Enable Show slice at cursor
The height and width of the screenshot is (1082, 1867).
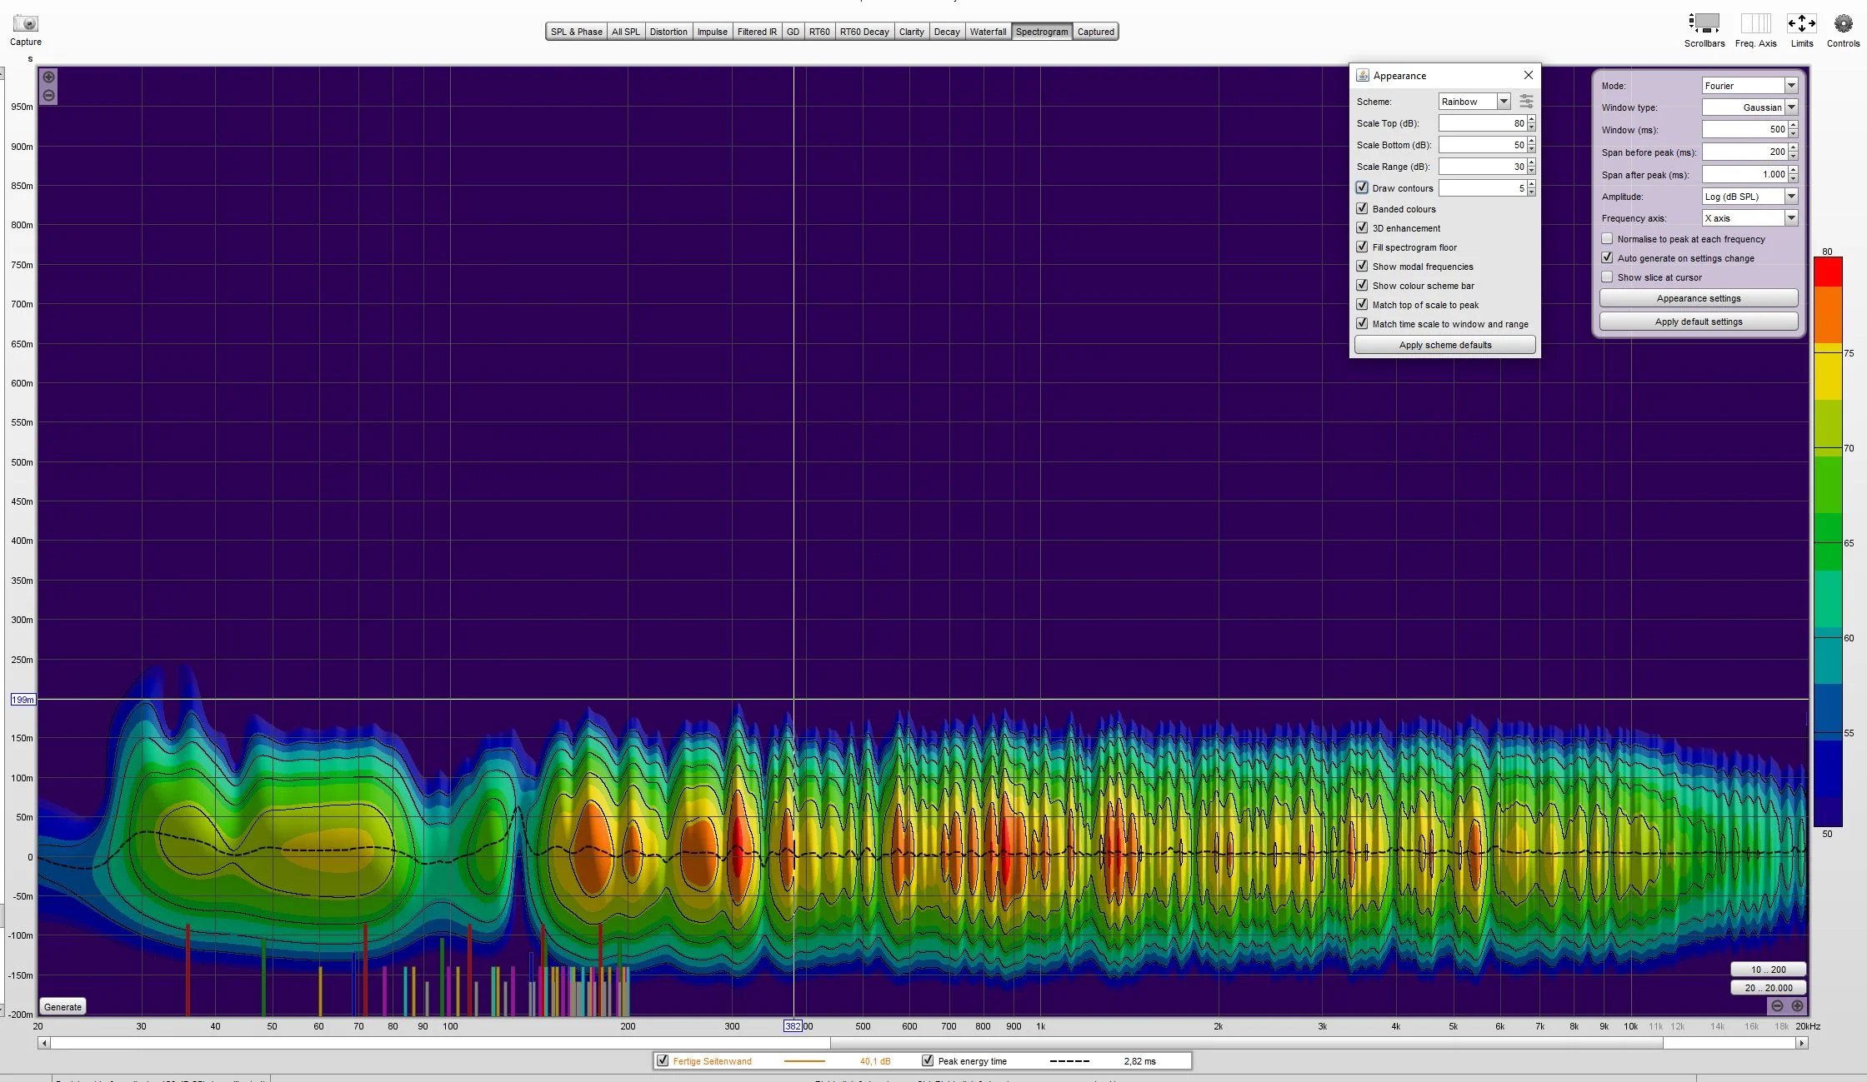coord(1607,277)
